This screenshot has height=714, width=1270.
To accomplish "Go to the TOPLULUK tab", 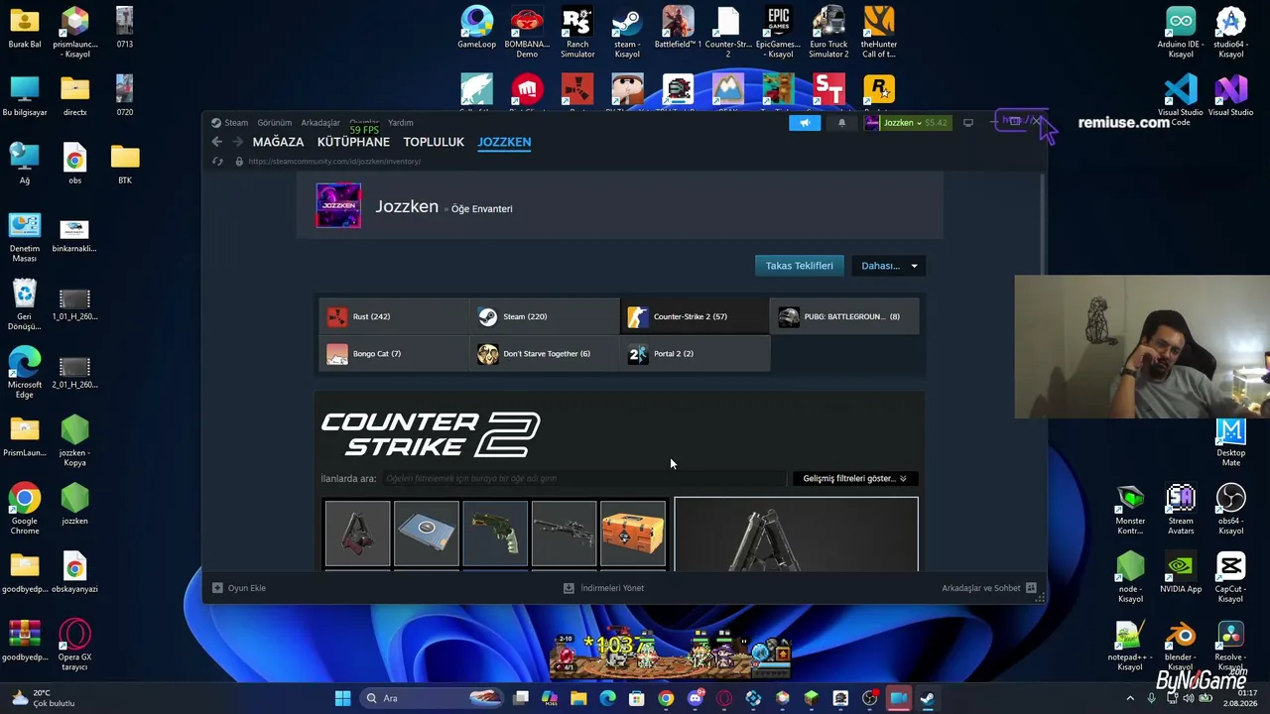I will pos(434,142).
